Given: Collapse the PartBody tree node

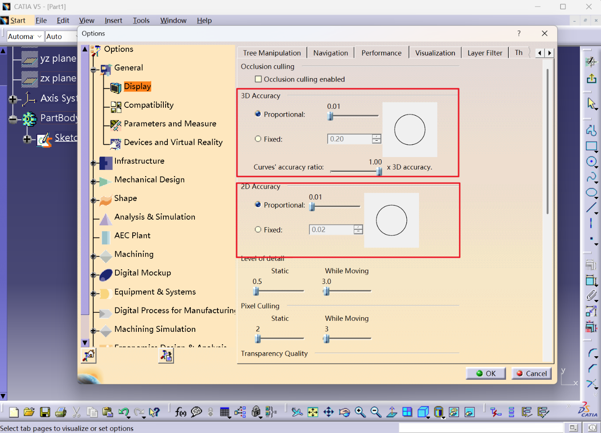Looking at the screenshot, I should pyautogui.click(x=13, y=119).
